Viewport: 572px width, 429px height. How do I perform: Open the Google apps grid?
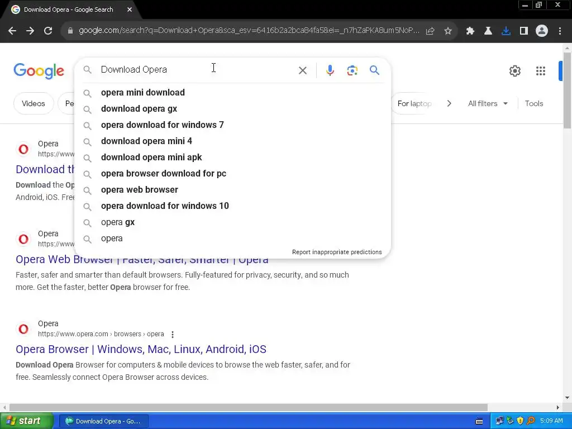point(540,71)
